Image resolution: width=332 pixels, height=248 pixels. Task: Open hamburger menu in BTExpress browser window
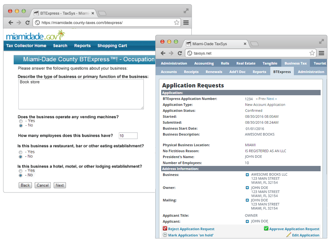[x=186, y=22]
